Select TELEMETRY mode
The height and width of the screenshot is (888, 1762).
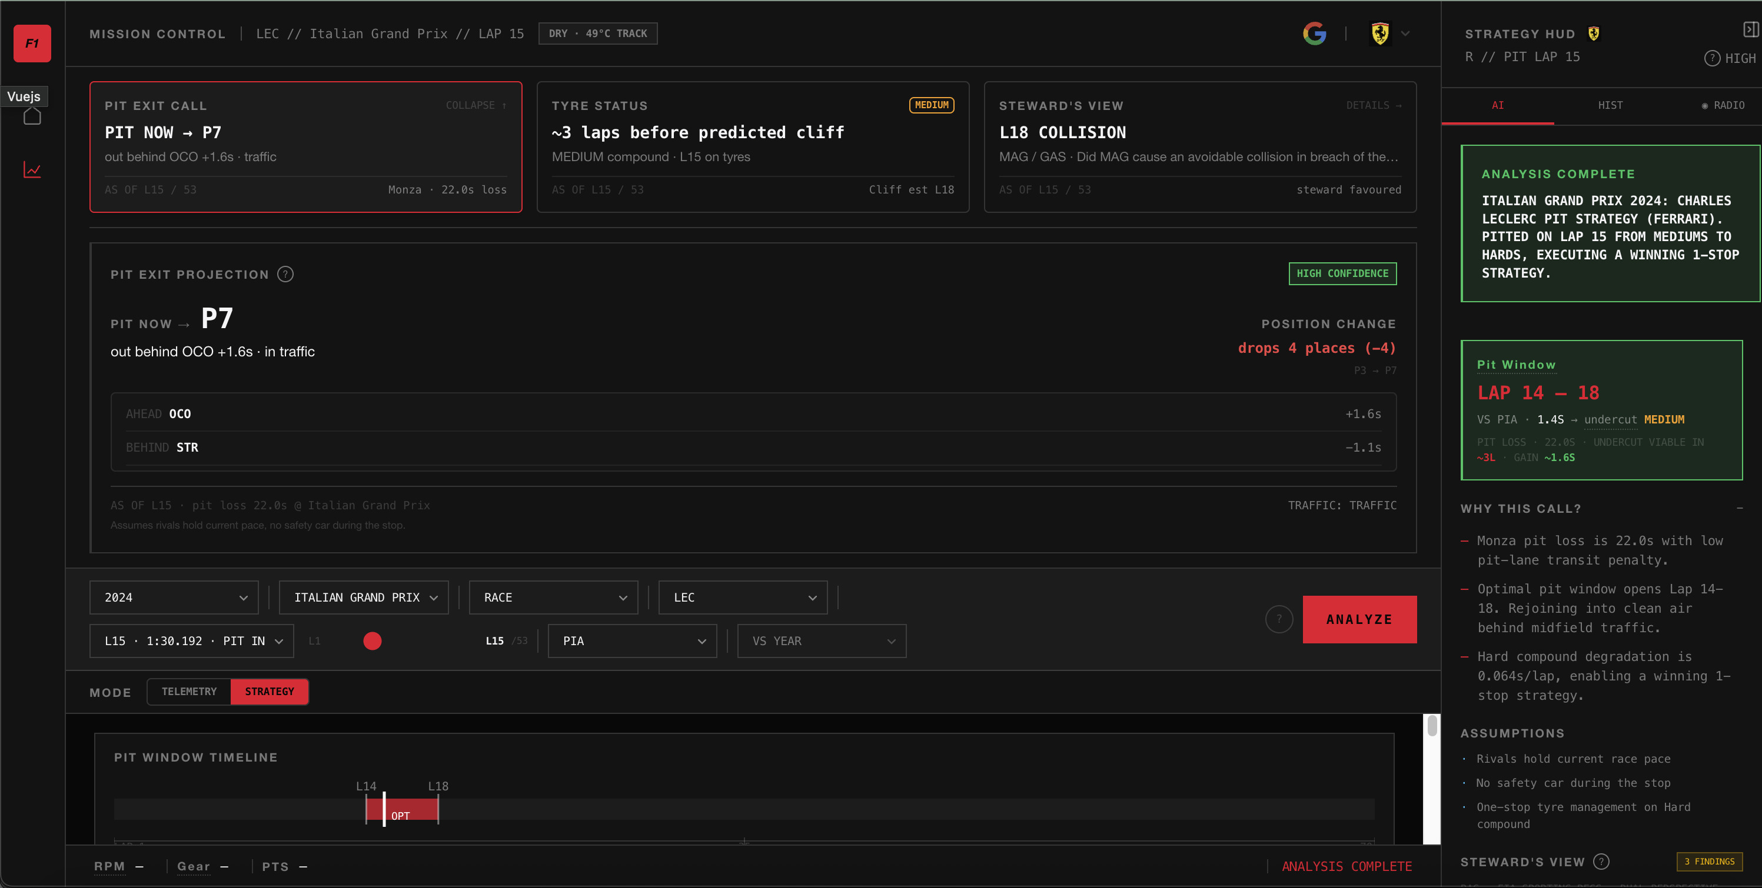[189, 692]
